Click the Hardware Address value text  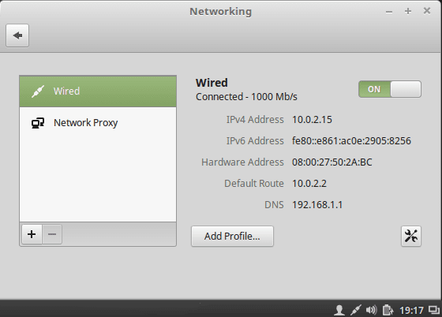tap(332, 162)
